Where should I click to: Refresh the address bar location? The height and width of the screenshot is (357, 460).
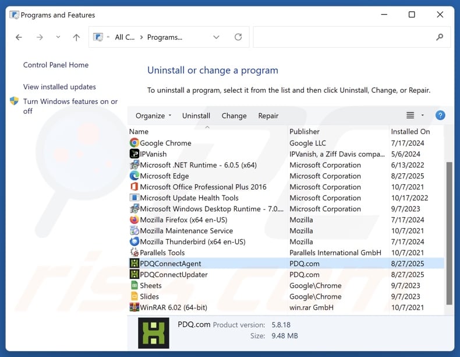tap(238, 37)
